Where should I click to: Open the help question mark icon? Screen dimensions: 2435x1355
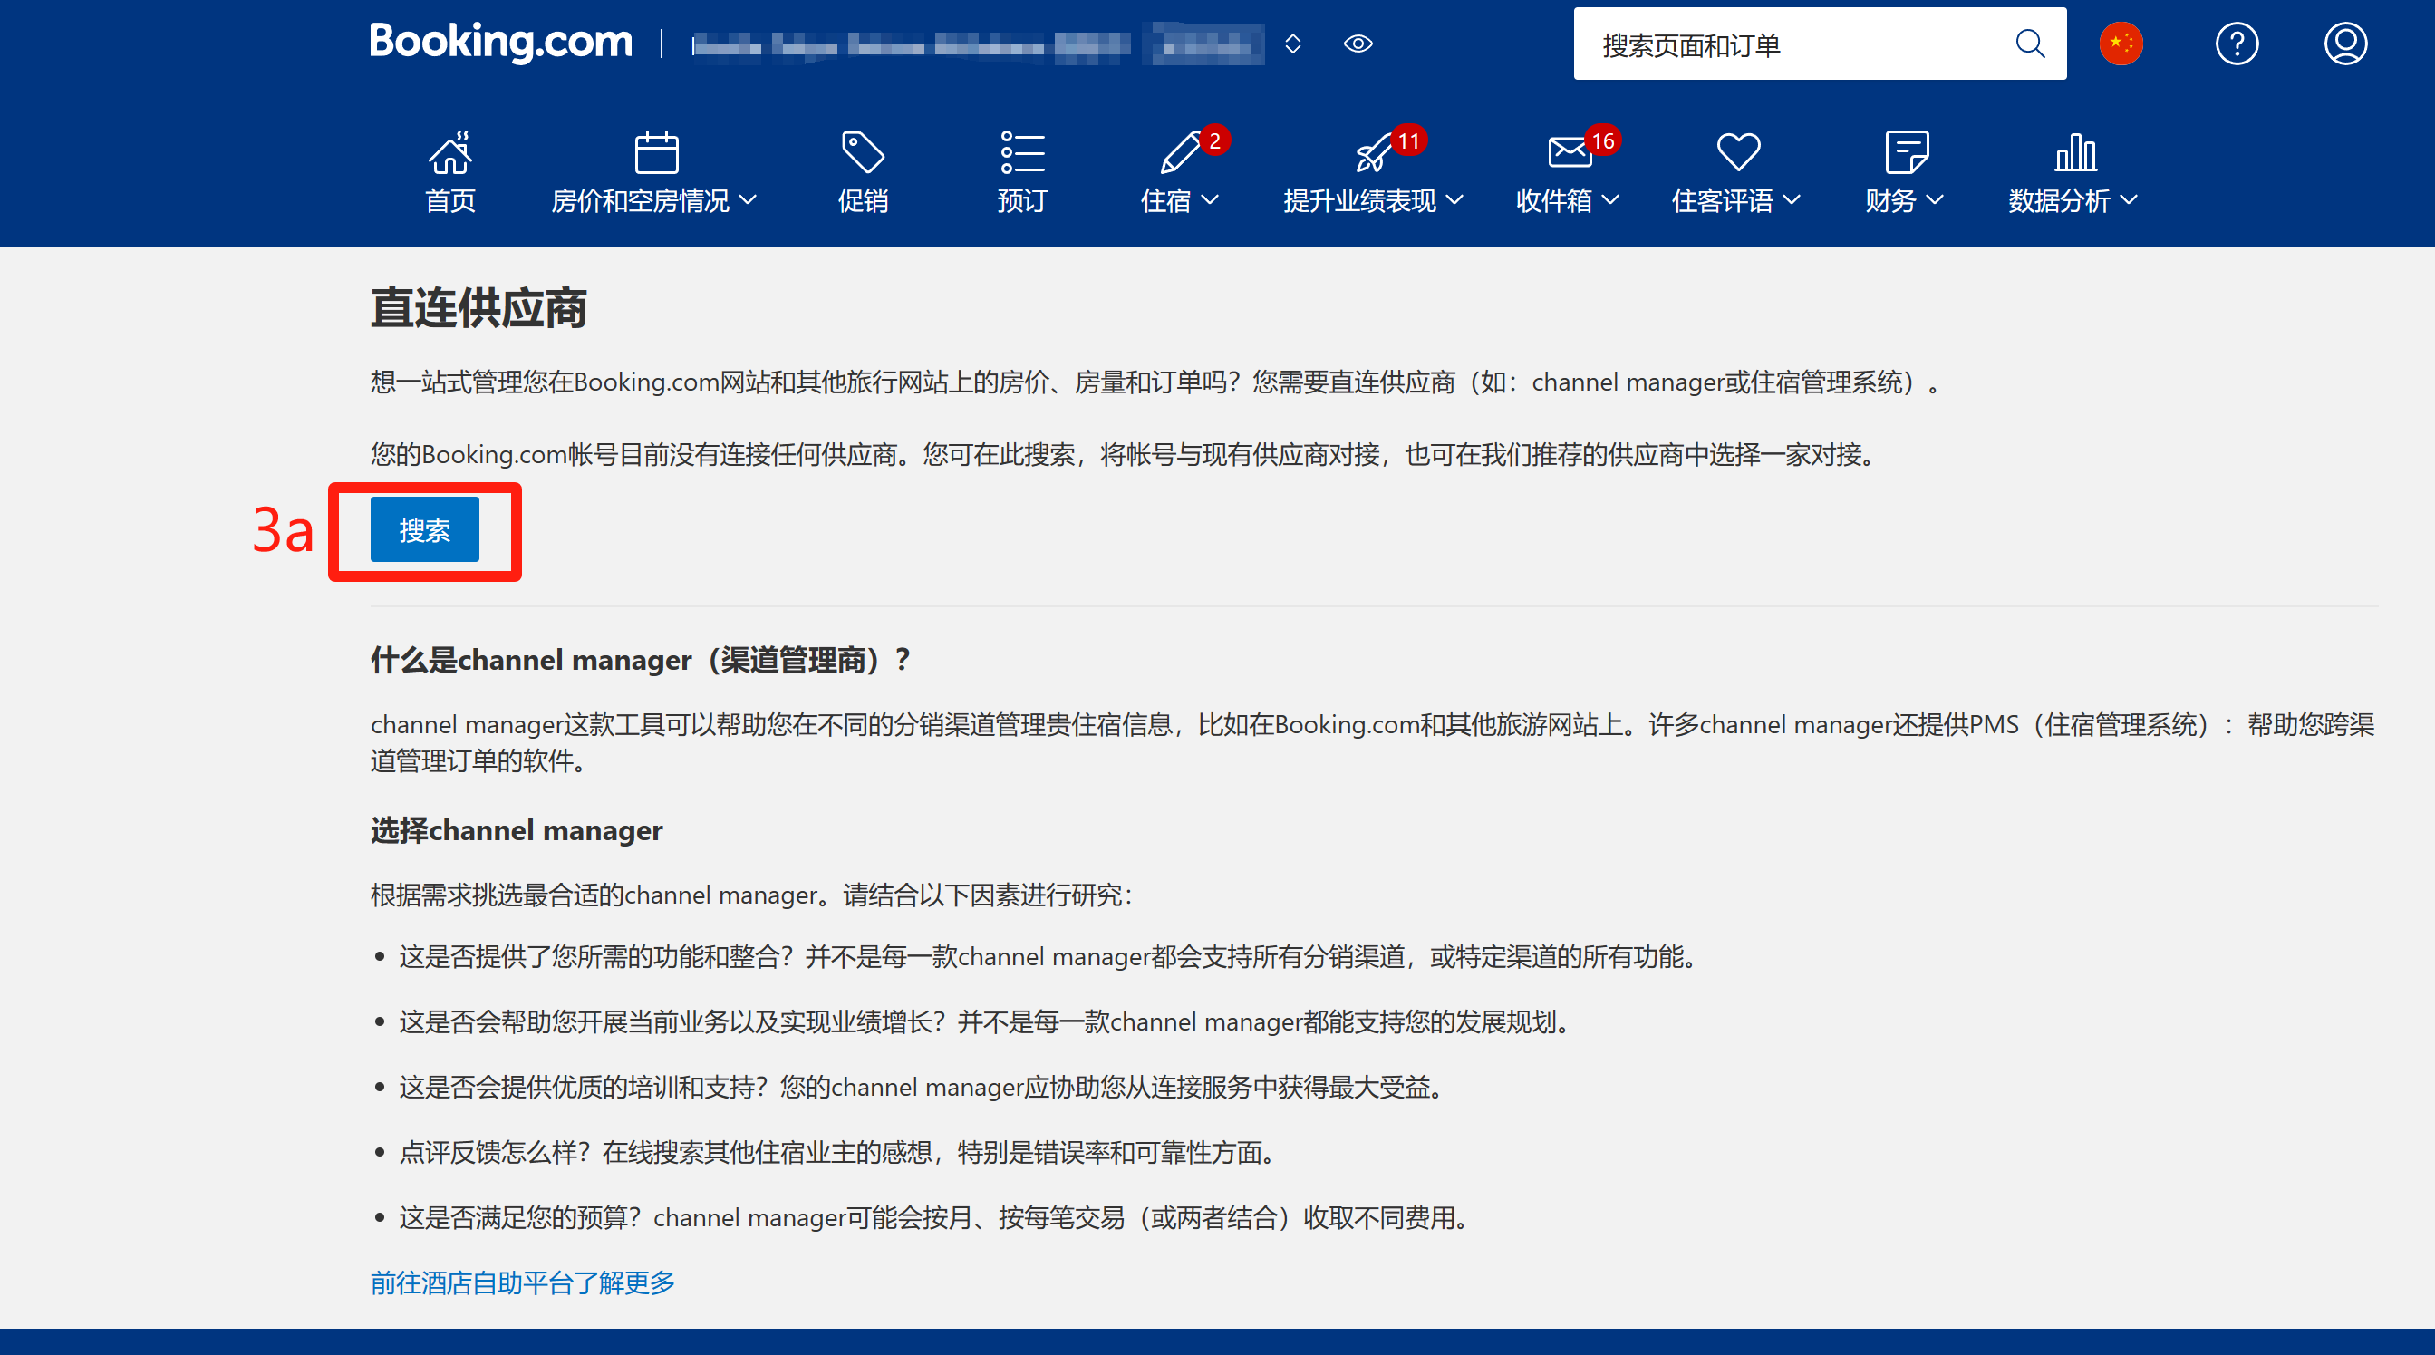point(2237,44)
